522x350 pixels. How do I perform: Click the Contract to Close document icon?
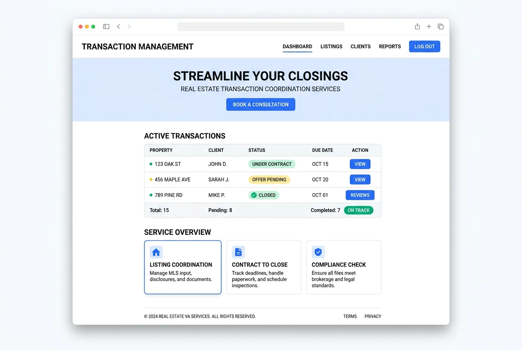(x=238, y=252)
